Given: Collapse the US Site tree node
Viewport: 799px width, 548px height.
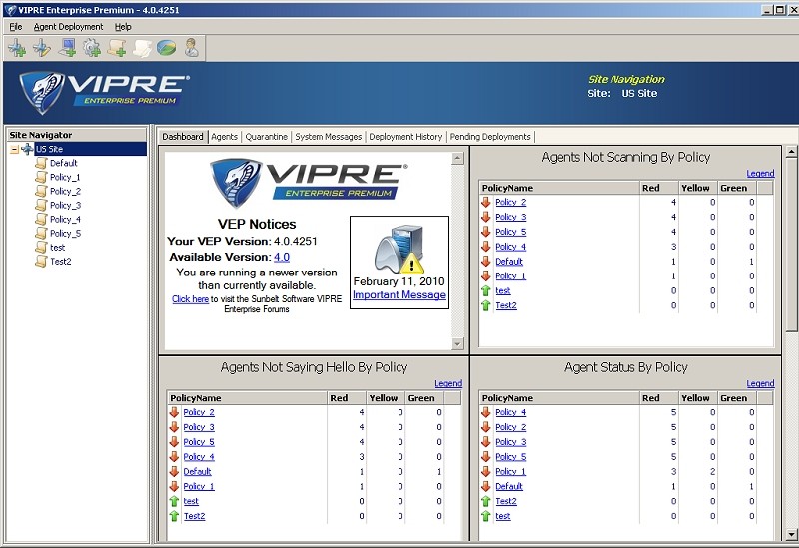Looking at the screenshot, I should click(x=14, y=149).
